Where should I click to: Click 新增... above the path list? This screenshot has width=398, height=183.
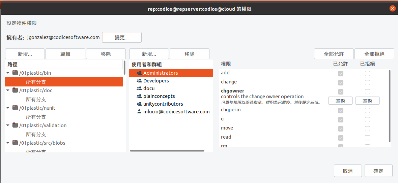coord(25,54)
